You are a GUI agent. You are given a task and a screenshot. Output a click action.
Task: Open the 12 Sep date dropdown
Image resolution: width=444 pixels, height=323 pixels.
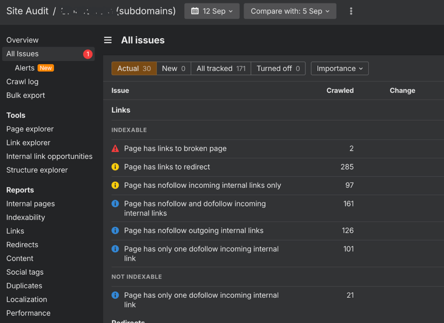tap(212, 11)
